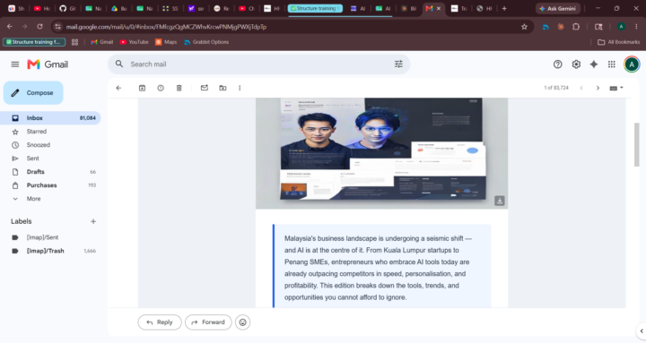This screenshot has height=343, width=646.
Task: Report this email as spam
Action: 161,88
